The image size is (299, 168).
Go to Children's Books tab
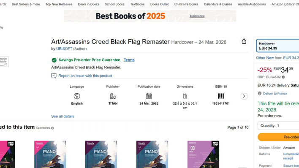coord(186,4)
